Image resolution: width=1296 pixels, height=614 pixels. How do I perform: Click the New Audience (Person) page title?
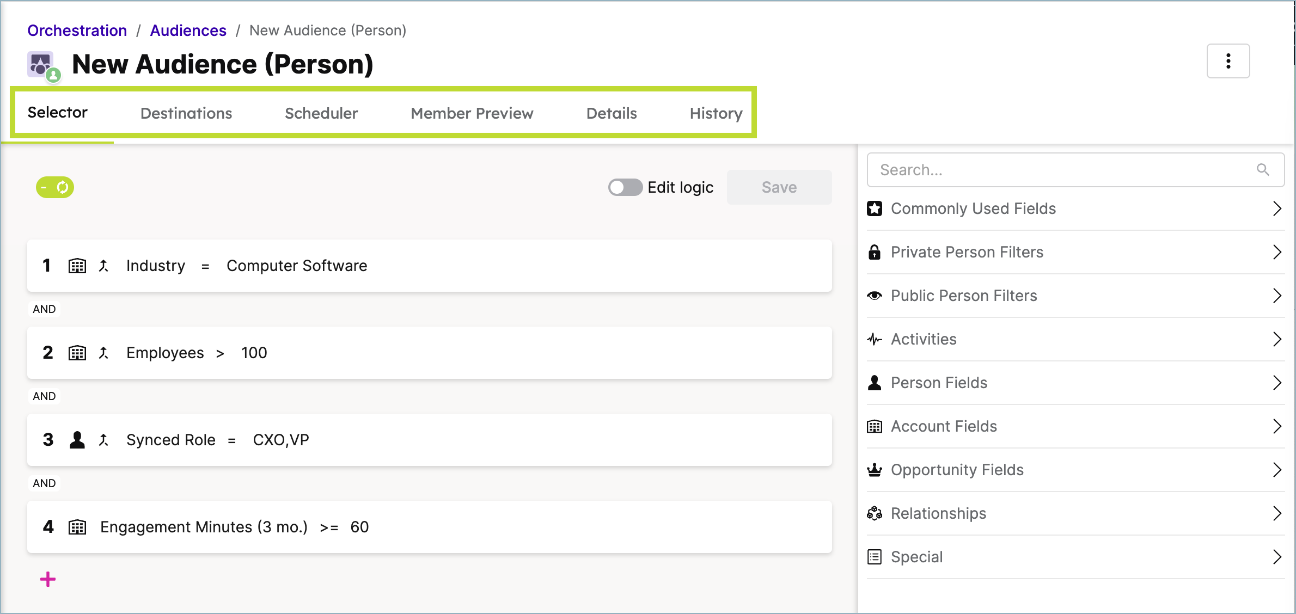(223, 64)
